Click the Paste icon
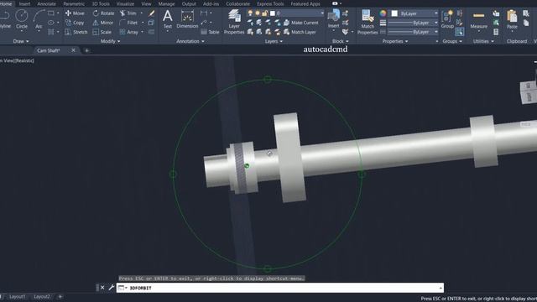The width and height of the screenshot is (537, 302). click(x=512, y=18)
